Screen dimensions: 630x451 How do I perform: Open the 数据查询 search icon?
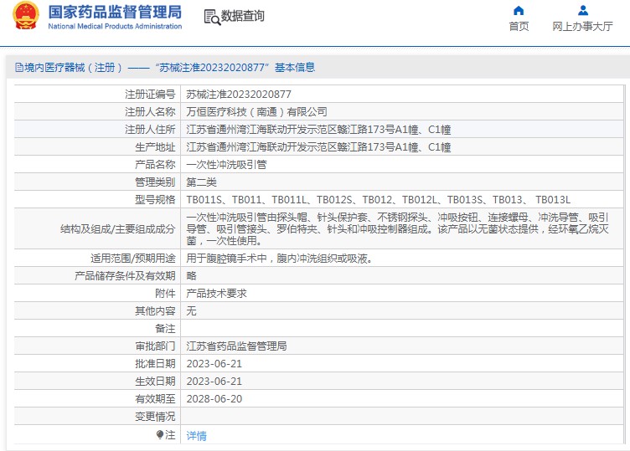[x=212, y=17]
